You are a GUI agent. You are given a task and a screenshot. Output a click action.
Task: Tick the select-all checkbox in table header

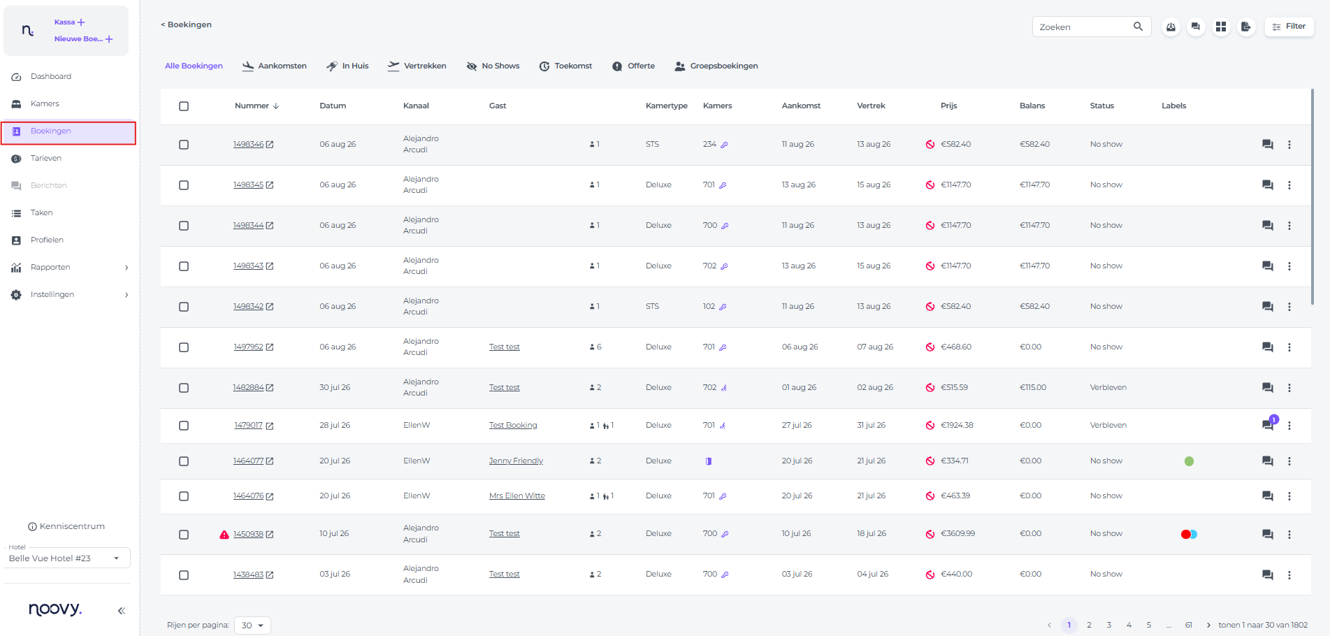tap(184, 106)
